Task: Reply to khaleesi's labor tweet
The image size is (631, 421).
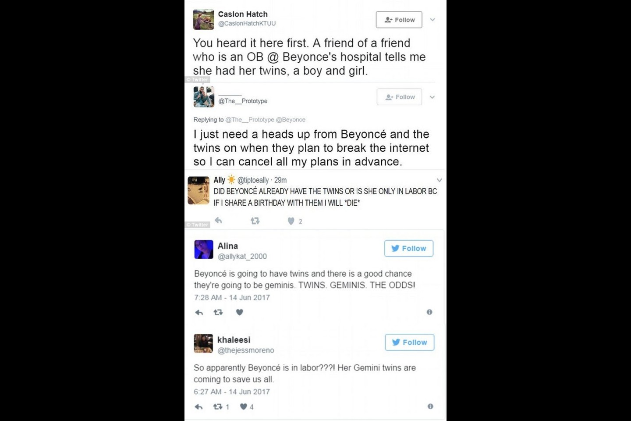Action: pyautogui.click(x=199, y=407)
